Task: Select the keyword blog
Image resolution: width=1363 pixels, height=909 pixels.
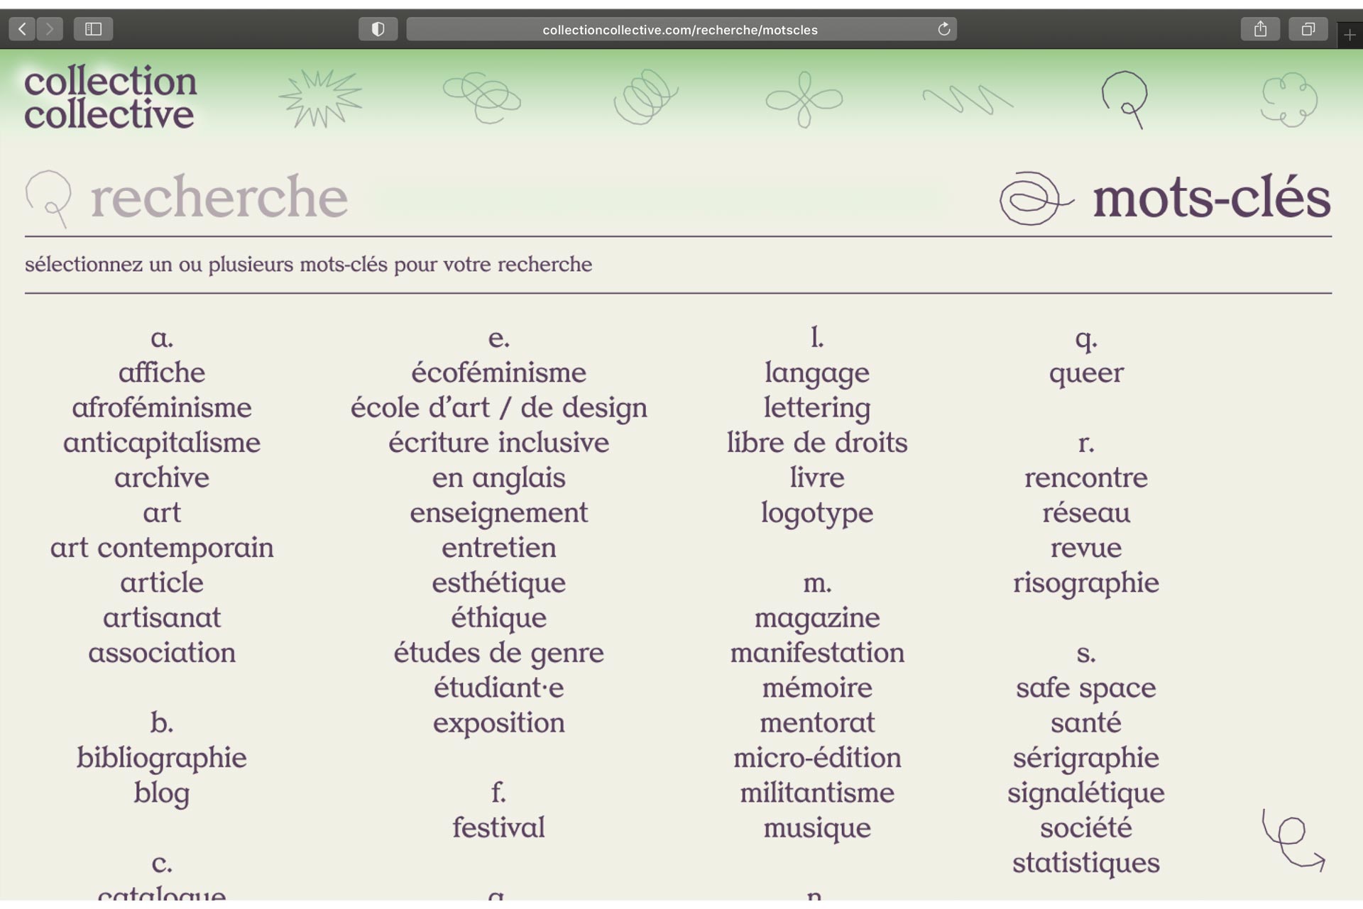Action: (x=162, y=793)
